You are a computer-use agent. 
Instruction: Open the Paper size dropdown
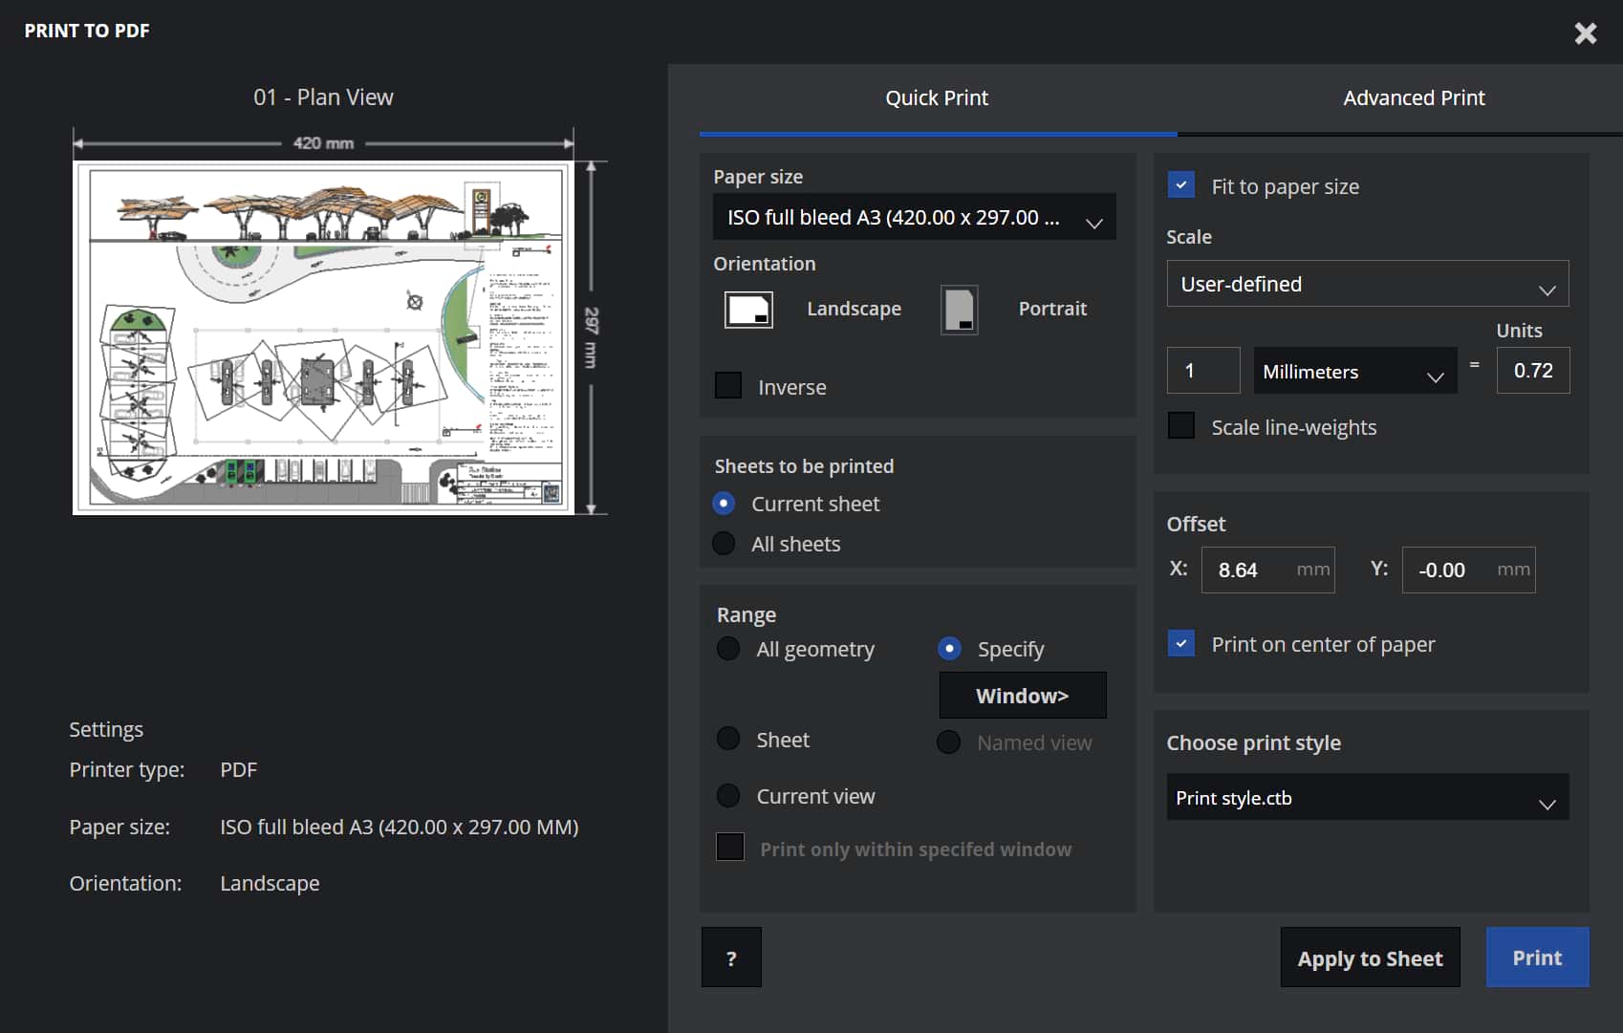(914, 218)
